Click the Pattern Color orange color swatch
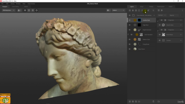Image resolution: width=185 pixels, height=104 pixels. pos(135,39)
